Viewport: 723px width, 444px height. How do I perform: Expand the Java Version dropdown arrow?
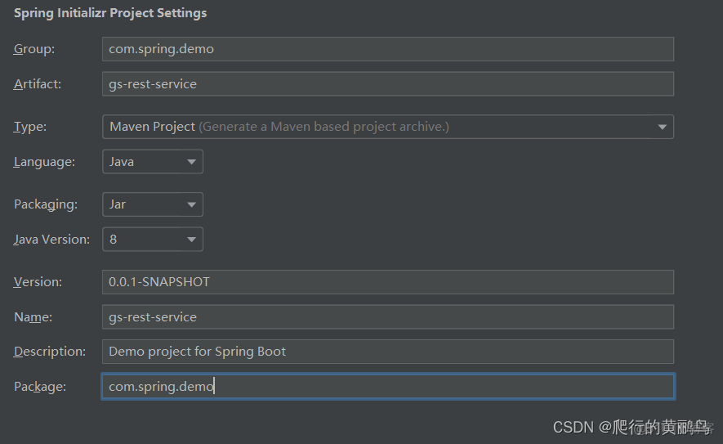pos(191,240)
